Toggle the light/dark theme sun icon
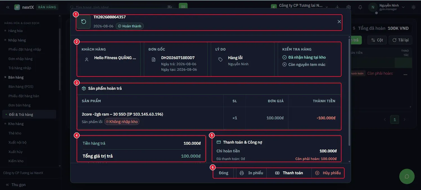The width and height of the screenshot is (421, 190). tap(413, 7)
